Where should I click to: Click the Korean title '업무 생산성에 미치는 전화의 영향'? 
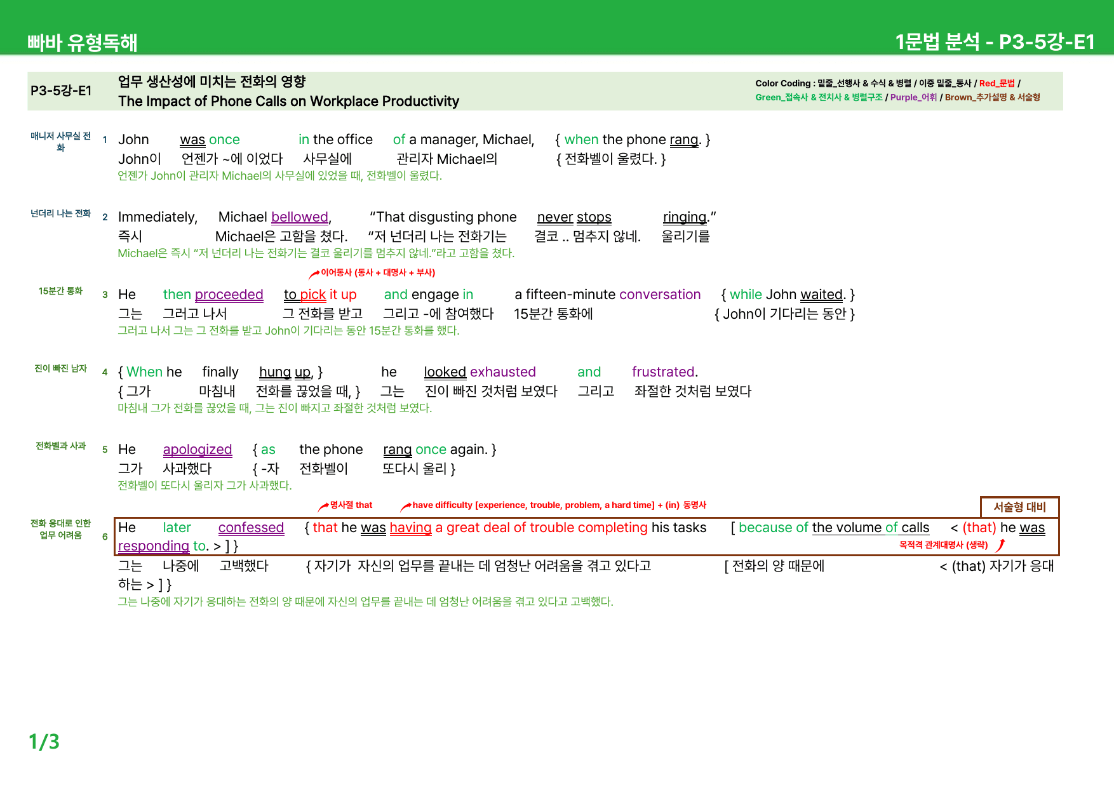point(212,81)
